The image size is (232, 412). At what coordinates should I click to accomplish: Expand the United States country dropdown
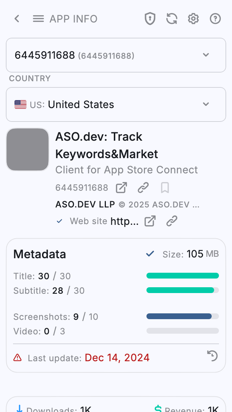click(x=116, y=104)
